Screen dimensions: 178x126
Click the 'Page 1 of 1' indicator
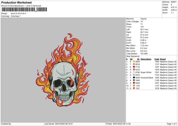[172, 124]
